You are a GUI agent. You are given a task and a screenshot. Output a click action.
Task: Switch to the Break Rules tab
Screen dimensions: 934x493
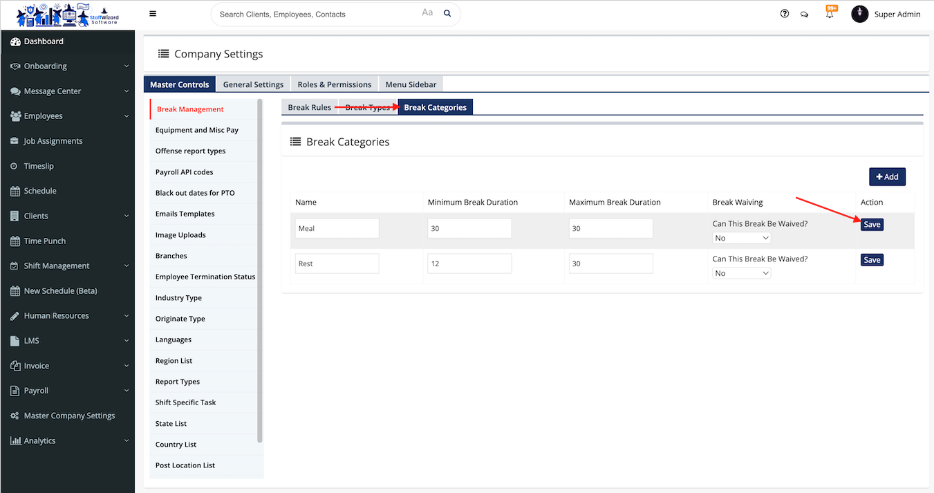pos(309,107)
